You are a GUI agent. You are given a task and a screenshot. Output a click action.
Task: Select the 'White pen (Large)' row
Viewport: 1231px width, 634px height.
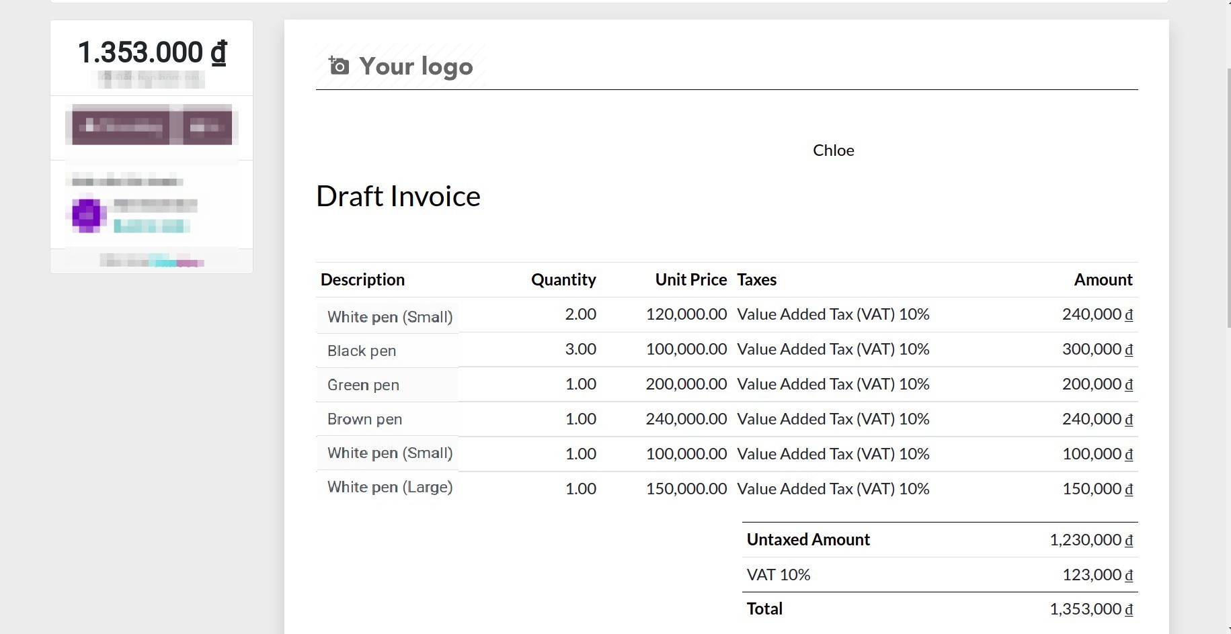click(x=390, y=487)
